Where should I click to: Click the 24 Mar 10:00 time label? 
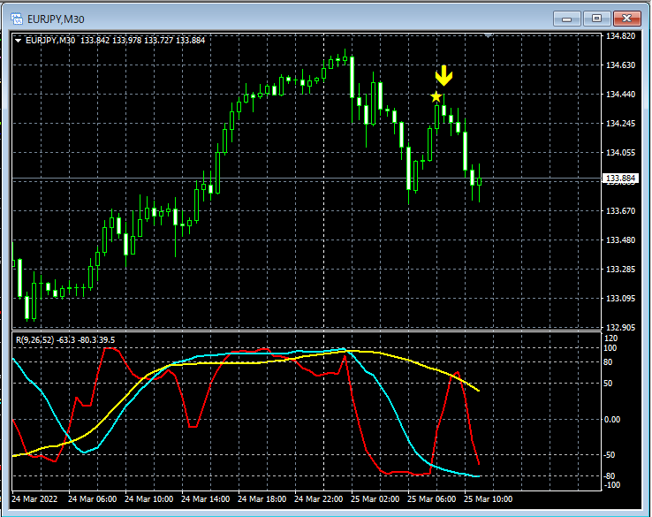148,498
